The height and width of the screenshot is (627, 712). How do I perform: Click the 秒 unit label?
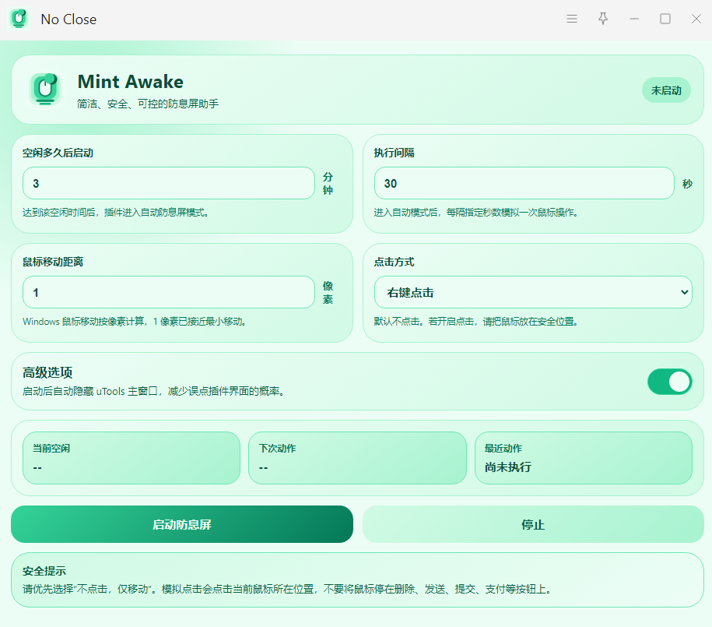click(x=687, y=184)
